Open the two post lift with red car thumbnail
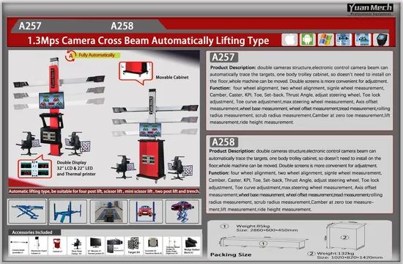403x264 pixels. (146, 211)
